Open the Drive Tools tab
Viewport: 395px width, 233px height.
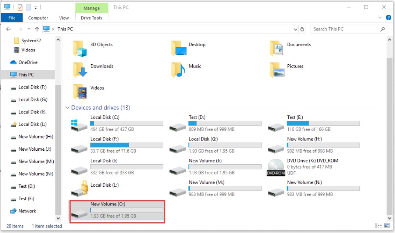click(x=91, y=17)
